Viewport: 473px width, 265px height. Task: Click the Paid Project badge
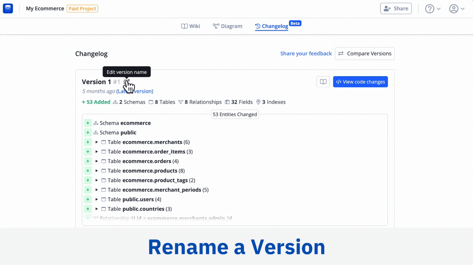coord(82,9)
